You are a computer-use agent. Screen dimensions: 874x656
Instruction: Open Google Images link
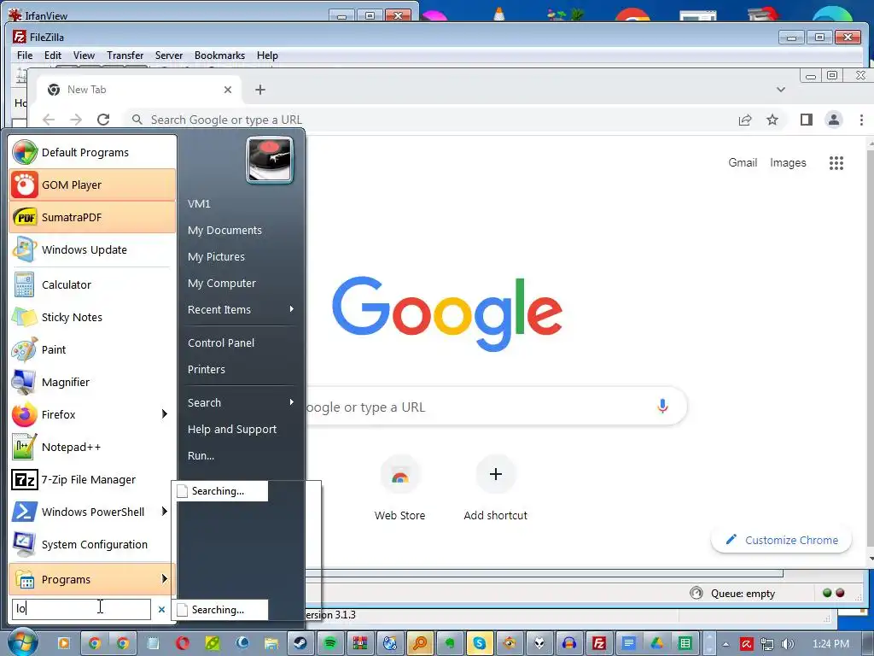pyautogui.click(x=788, y=162)
